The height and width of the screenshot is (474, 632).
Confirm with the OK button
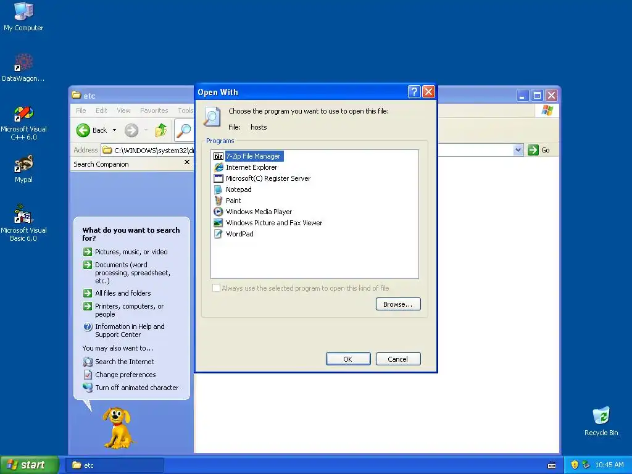click(x=348, y=359)
